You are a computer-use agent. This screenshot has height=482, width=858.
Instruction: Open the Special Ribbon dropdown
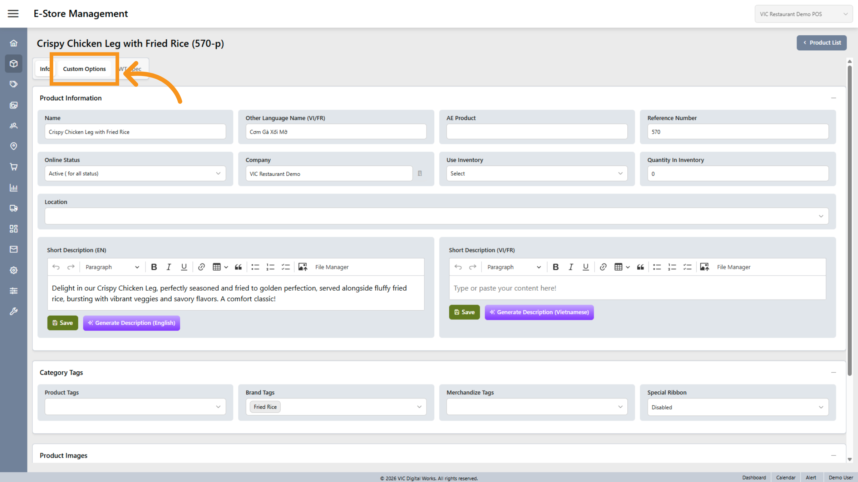(x=738, y=407)
